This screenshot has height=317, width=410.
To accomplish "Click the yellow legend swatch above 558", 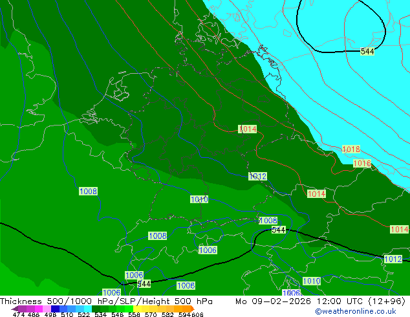I will click(x=137, y=309).
